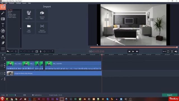Image resolution: width=179 pixels, height=101 pixels.
Task: Click Add Media Files
Action: pyautogui.click(x=29, y=15)
